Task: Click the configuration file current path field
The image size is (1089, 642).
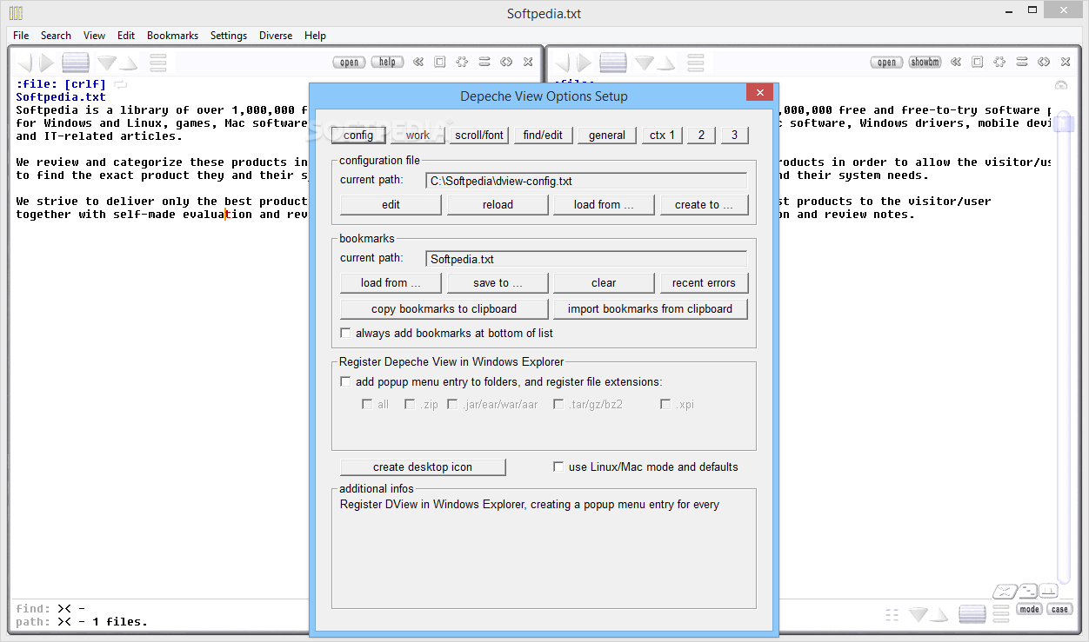Action: tap(586, 181)
